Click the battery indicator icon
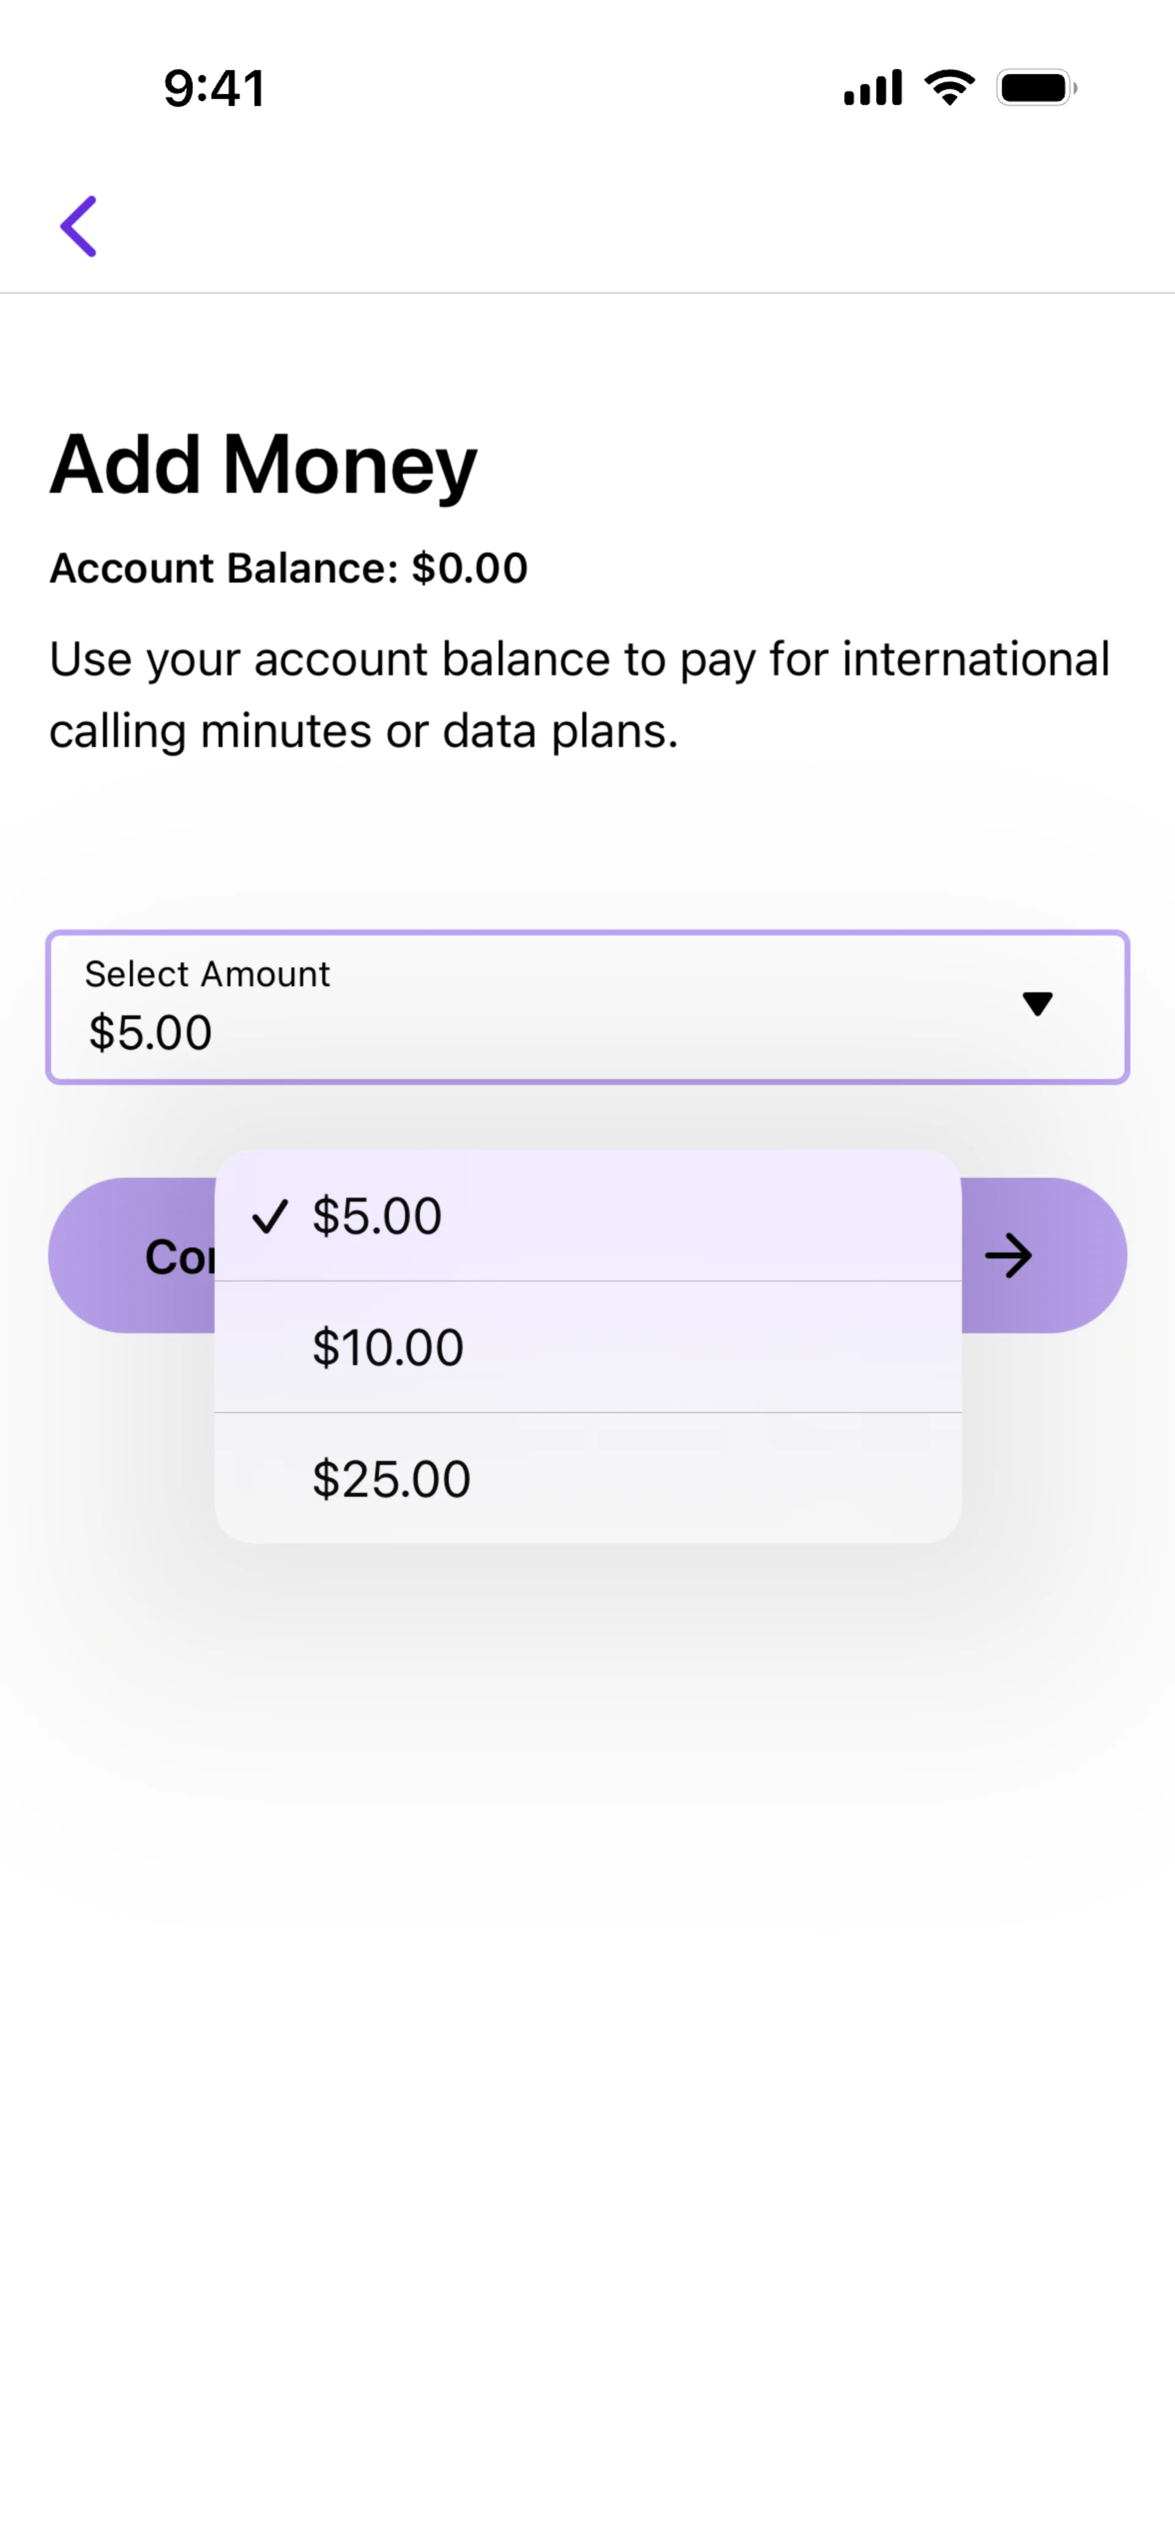Screen dimensions: 1175x2548 (1035, 88)
